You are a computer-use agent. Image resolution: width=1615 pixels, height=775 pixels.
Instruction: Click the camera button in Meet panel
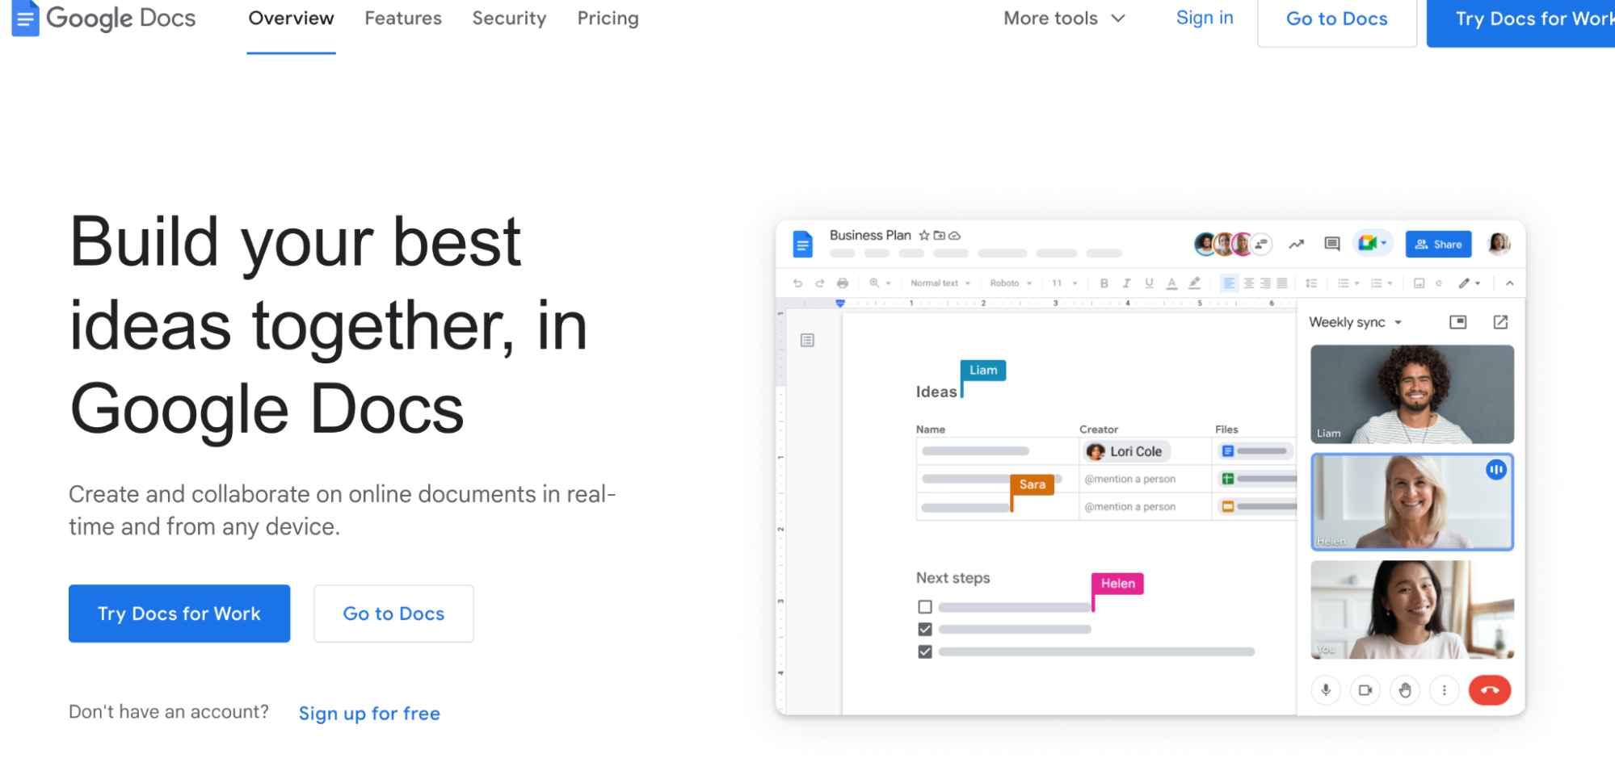[1365, 690]
